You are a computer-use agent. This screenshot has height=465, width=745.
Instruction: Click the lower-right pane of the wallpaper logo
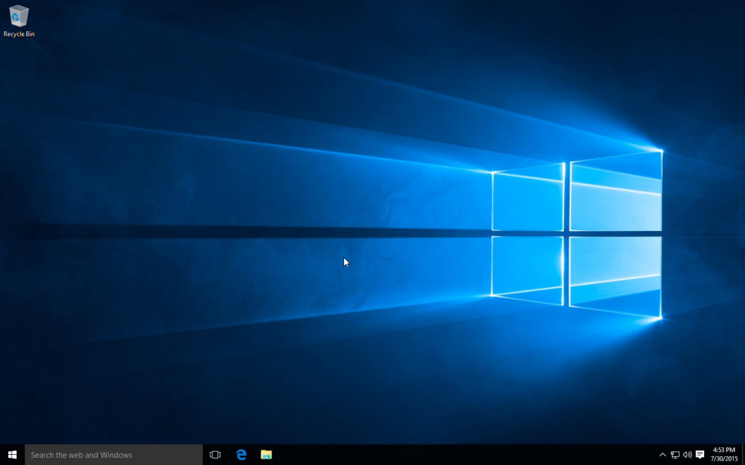point(615,273)
